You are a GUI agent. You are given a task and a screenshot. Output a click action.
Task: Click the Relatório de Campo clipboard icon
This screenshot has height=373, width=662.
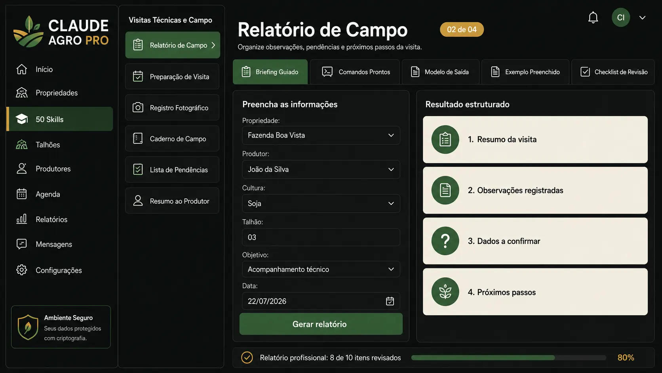point(138,45)
